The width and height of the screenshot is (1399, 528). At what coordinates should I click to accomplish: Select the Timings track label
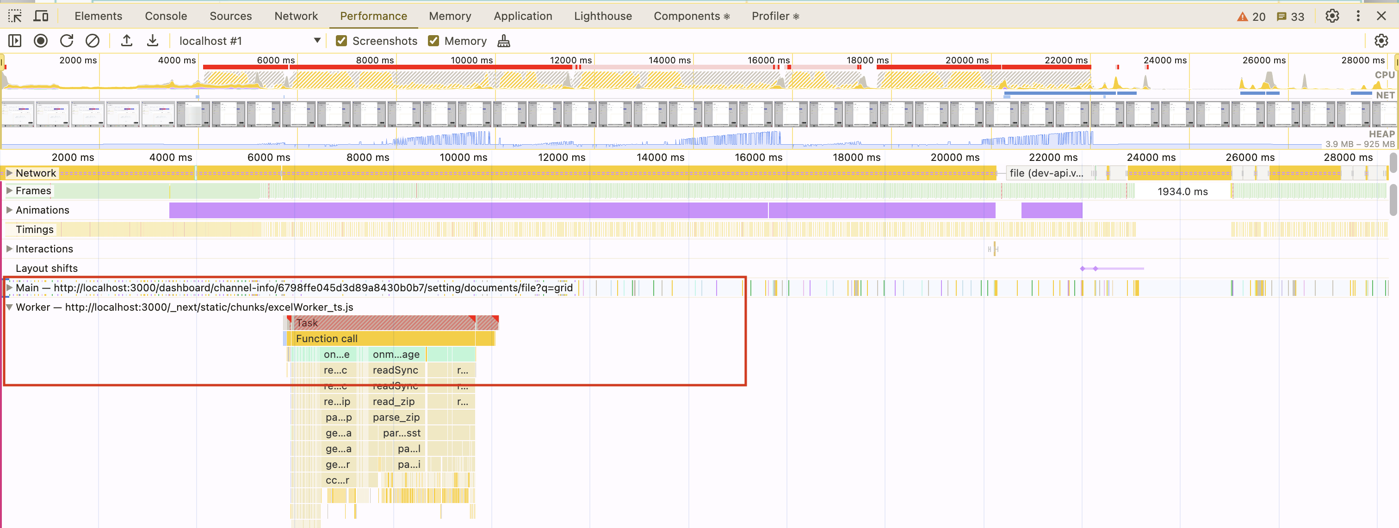point(34,229)
